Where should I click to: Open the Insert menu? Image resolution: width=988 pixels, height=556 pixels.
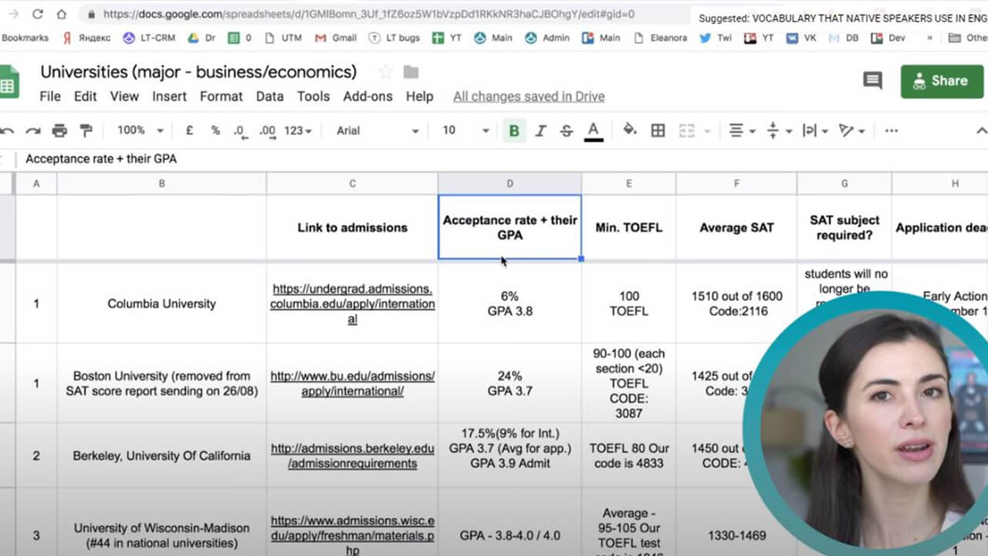169,97
